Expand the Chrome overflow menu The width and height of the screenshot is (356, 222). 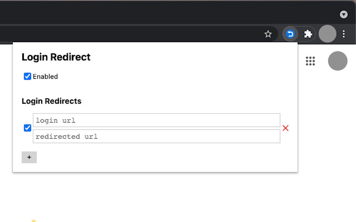coord(344,34)
